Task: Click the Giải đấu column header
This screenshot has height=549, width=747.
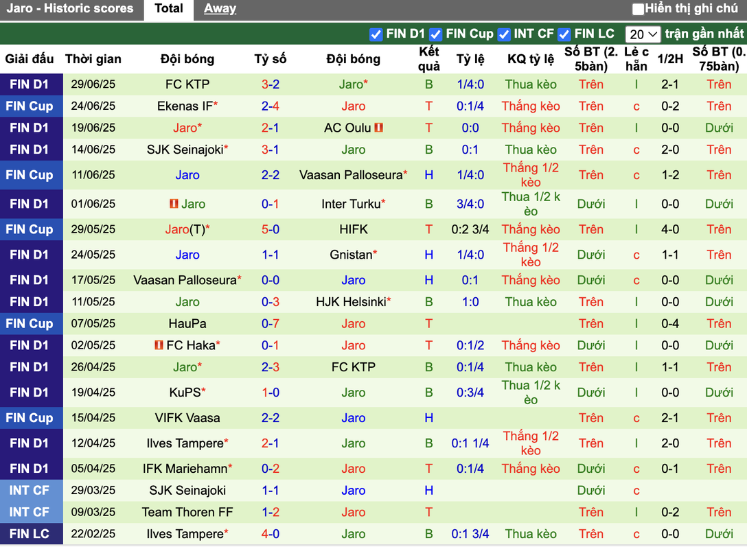Action: tap(30, 59)
